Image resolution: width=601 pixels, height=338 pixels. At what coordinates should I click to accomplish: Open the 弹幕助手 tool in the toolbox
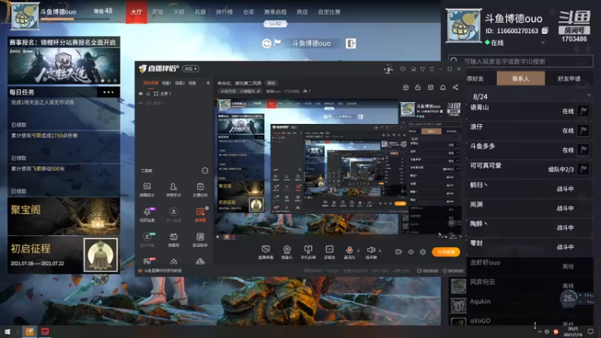[146, 189]
